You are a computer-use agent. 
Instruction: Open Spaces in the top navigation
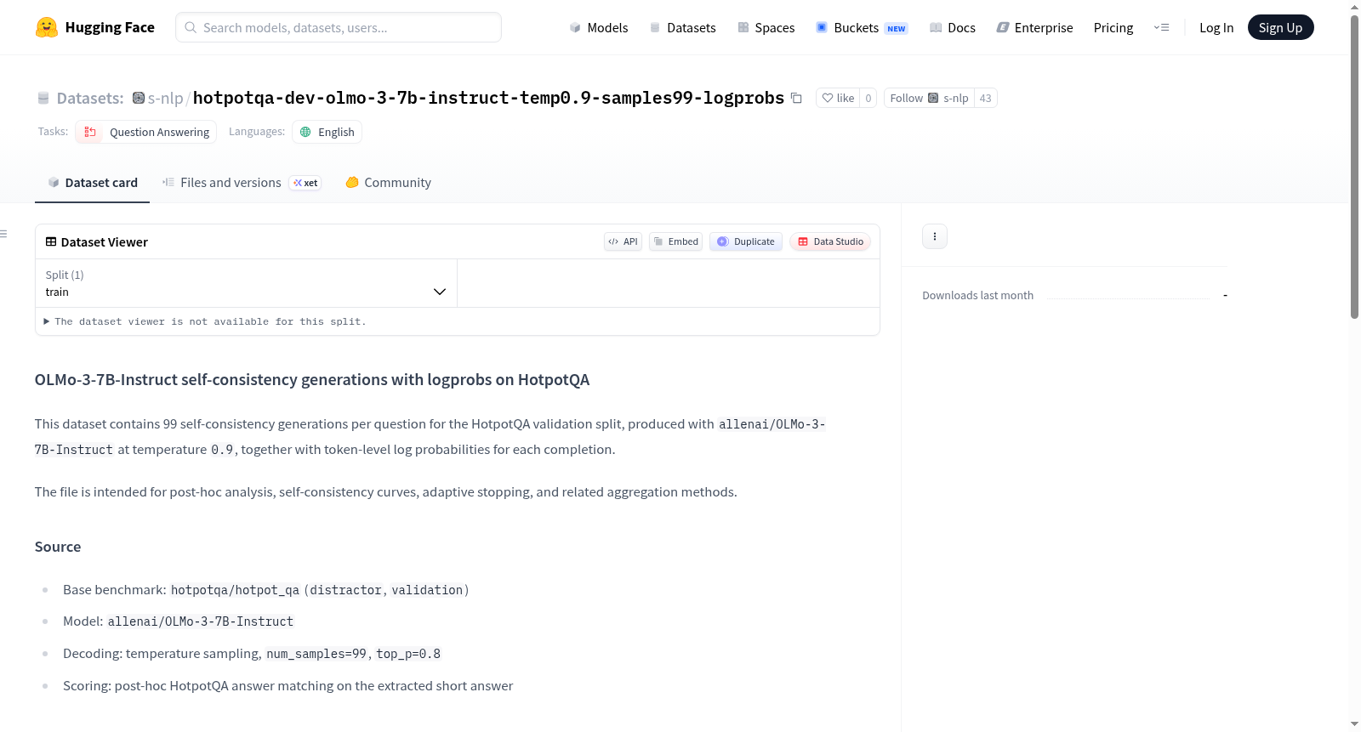(766, 27)
